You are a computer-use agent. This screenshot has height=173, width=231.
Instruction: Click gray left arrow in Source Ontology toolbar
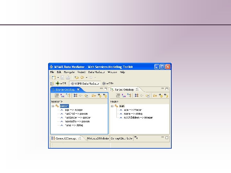click(81, 95)
